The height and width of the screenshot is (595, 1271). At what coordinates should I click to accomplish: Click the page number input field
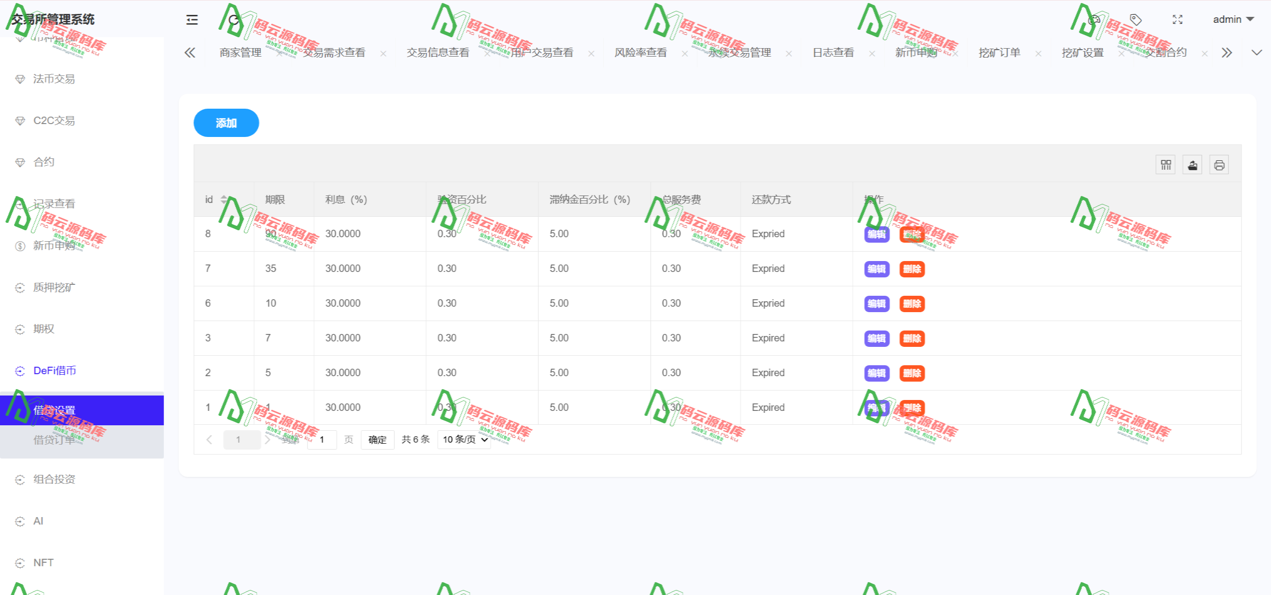click(x=322, y=440)
